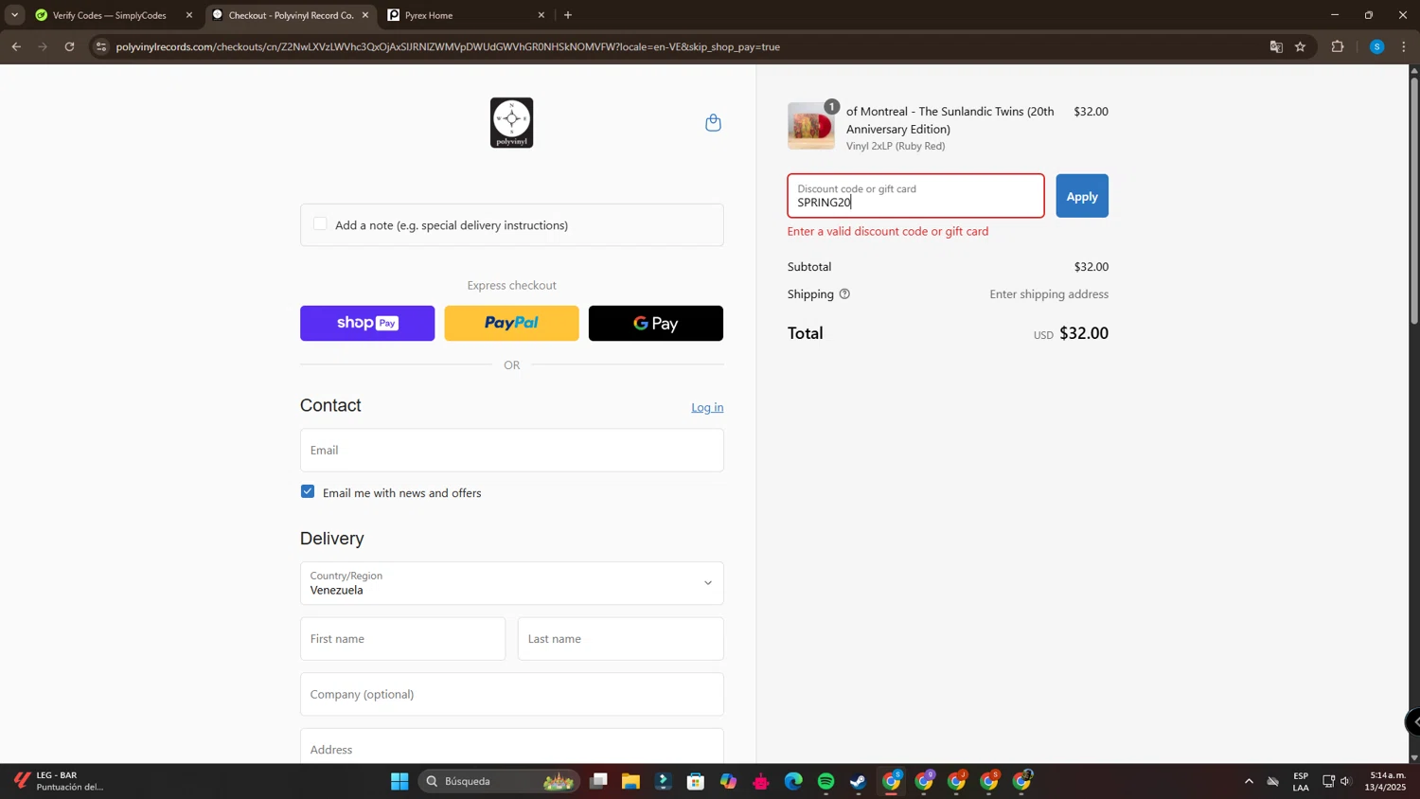Open the LEG - BAR score widget
This screenshot has height=799, width=1420.
point(59,781)
